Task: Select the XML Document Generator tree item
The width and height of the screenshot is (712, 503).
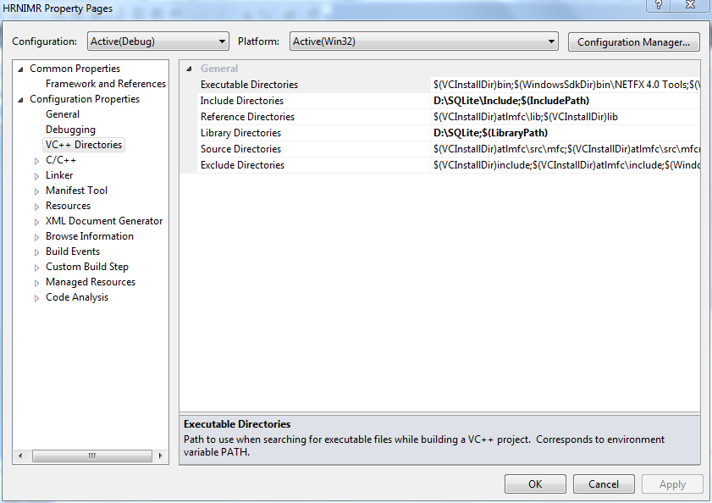Action: [x=104, y=220]
